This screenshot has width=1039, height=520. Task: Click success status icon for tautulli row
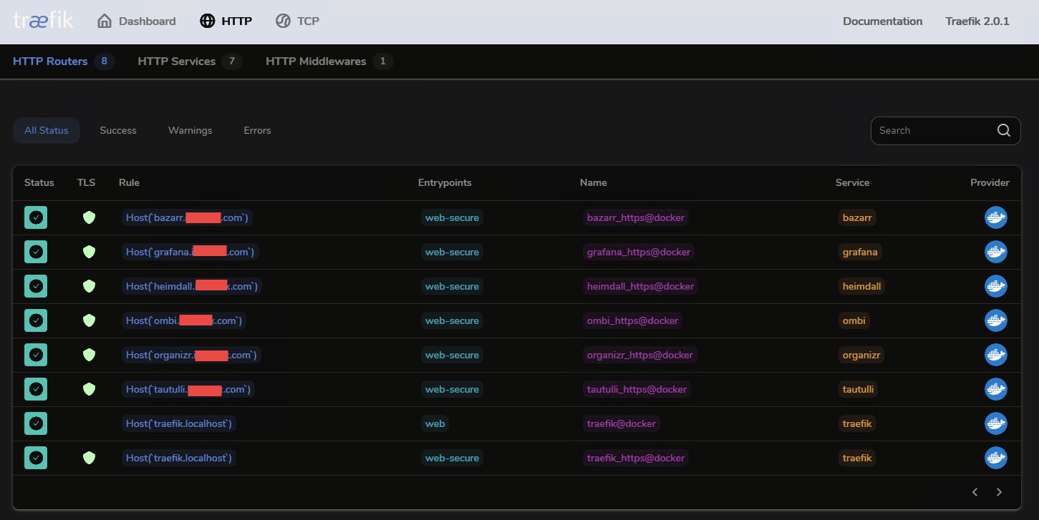[36, 389]
